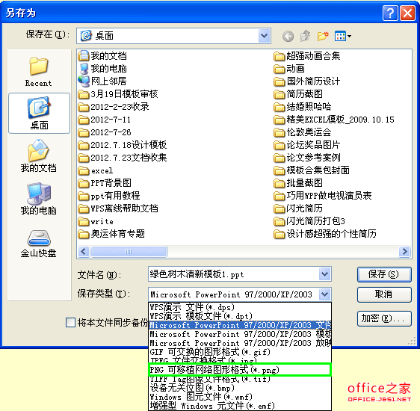Image resolution: width=420 pixels, height=411 pixels.
Task: Open the Recent places shortcut
Action: coord(39,71)
